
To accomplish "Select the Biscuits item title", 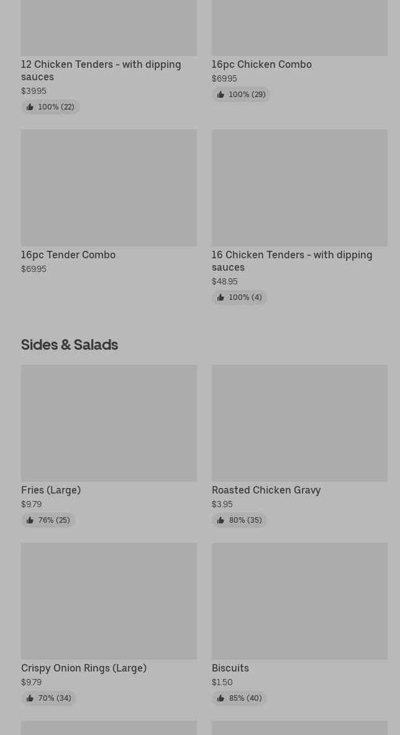I will tap(230, 668).
